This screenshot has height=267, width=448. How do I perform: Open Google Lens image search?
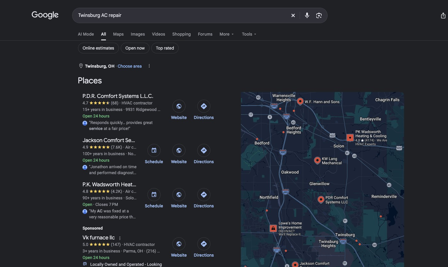point(319,15)
